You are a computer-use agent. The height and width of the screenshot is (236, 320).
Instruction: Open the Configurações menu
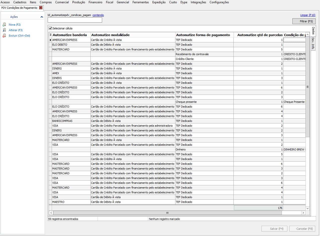[219, 2]
